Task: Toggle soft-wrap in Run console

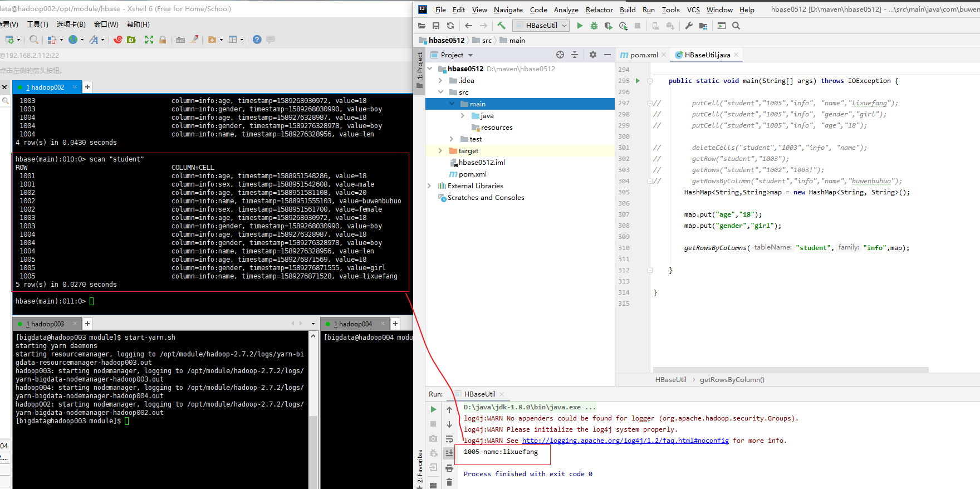Action: click(449, 439)
